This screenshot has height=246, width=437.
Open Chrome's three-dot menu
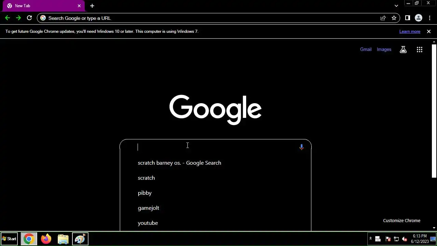(x=429, y=18)
